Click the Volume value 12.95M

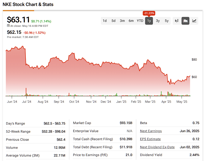click(x=59, y=148)
